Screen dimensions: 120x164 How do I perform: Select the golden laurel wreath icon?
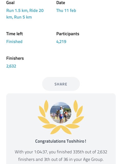point(61,117)
